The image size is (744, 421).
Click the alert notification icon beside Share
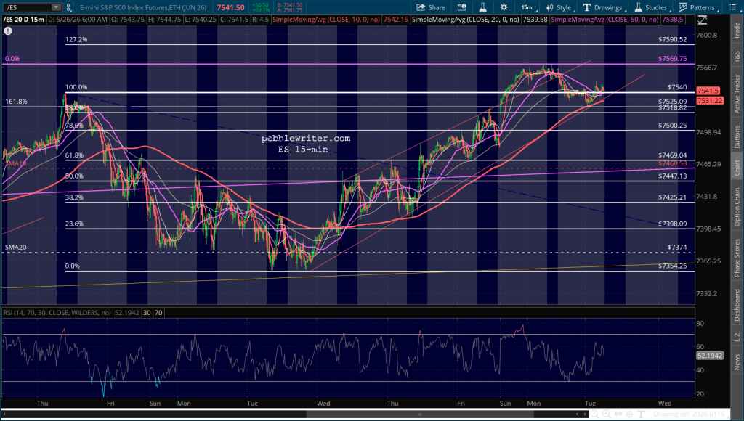461,7
